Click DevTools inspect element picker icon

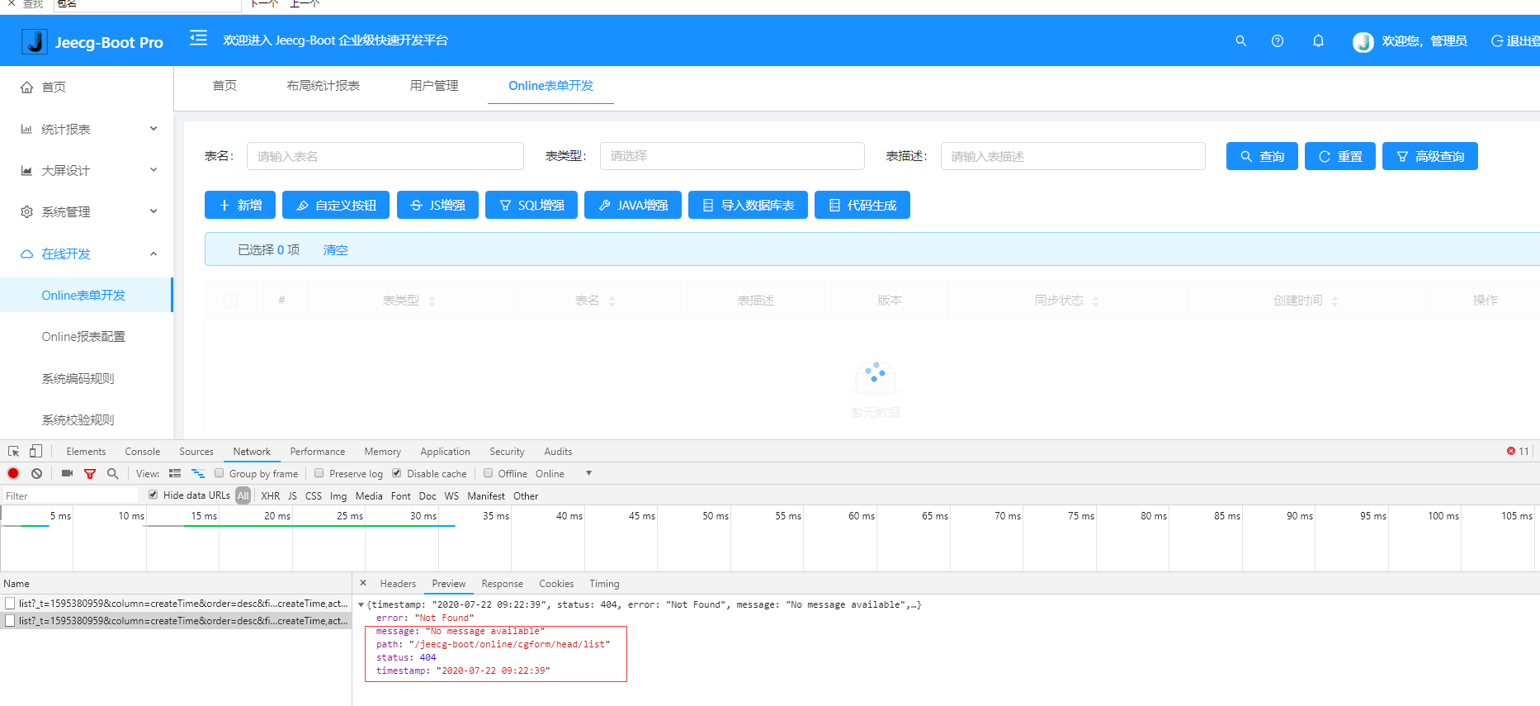coord(14,452)
